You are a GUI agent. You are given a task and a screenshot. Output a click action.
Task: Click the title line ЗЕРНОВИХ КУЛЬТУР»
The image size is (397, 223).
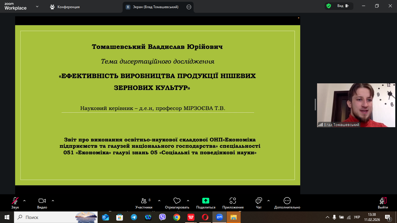(x=152, y=87)
